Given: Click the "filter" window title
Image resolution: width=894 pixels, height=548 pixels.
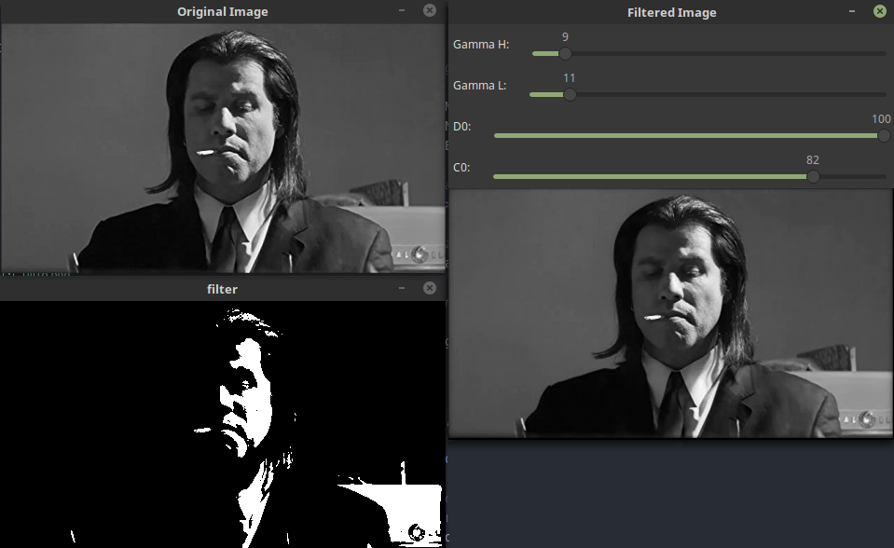Looking at the screenshot, I should pyautogui.click(x=222, y=289).
